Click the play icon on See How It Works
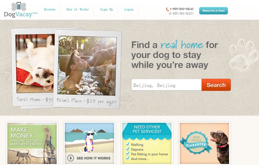259x165 pixels. pyautogui.click(x=70, y=158)
